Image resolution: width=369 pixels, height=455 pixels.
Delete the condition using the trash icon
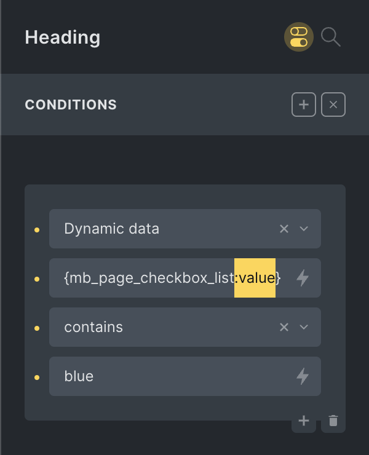pyautogui.click(x=333, y=421)
